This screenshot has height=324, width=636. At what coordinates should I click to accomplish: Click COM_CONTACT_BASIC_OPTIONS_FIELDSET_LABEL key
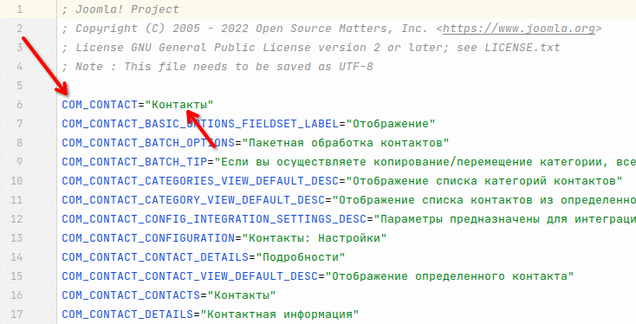[200, 124]
